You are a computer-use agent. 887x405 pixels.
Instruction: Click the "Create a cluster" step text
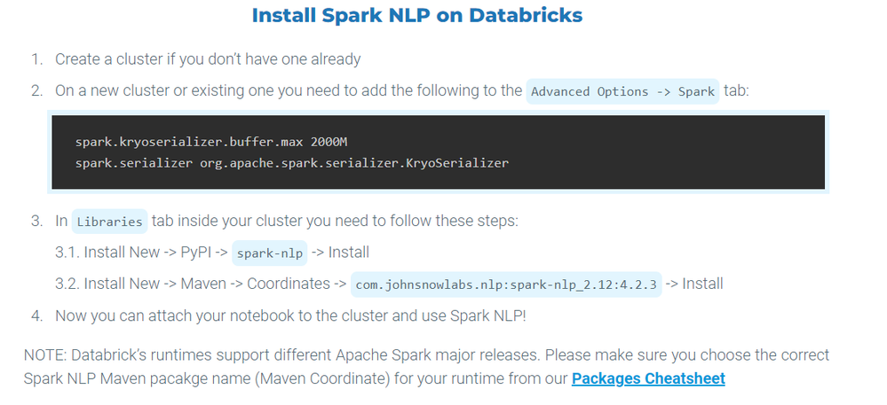coord(208,59)
